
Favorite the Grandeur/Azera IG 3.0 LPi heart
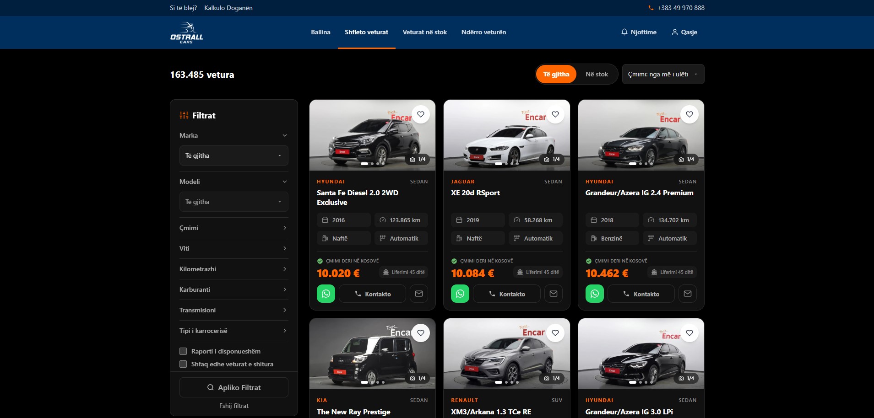689,333
